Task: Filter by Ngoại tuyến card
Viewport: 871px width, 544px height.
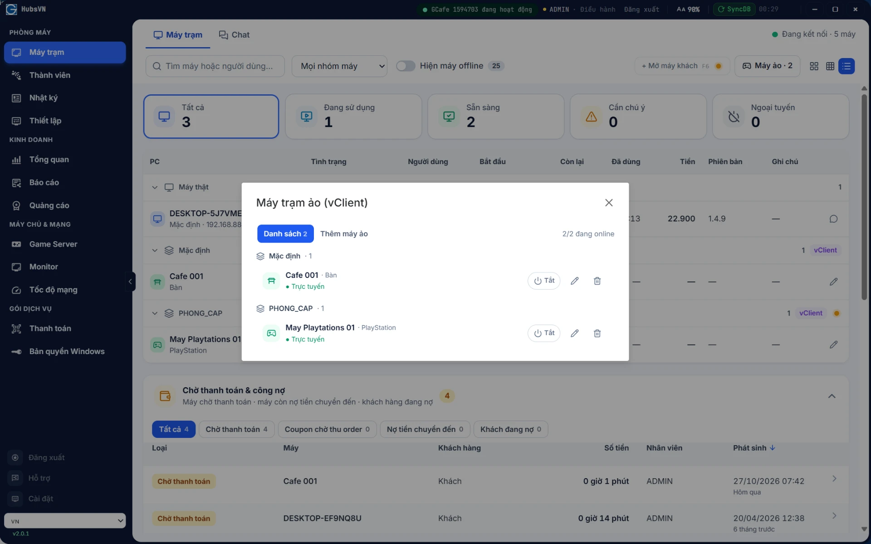Action: pyautogui.click(x=780, y=117)
